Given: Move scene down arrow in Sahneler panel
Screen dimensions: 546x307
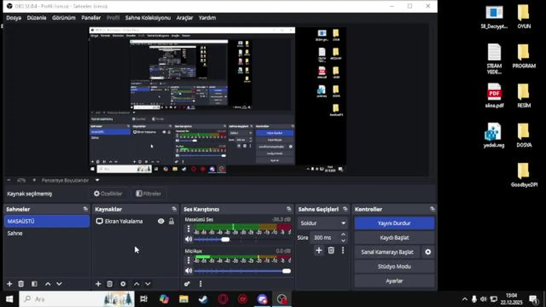Looking at the screenshot, I should coord(59,284).
